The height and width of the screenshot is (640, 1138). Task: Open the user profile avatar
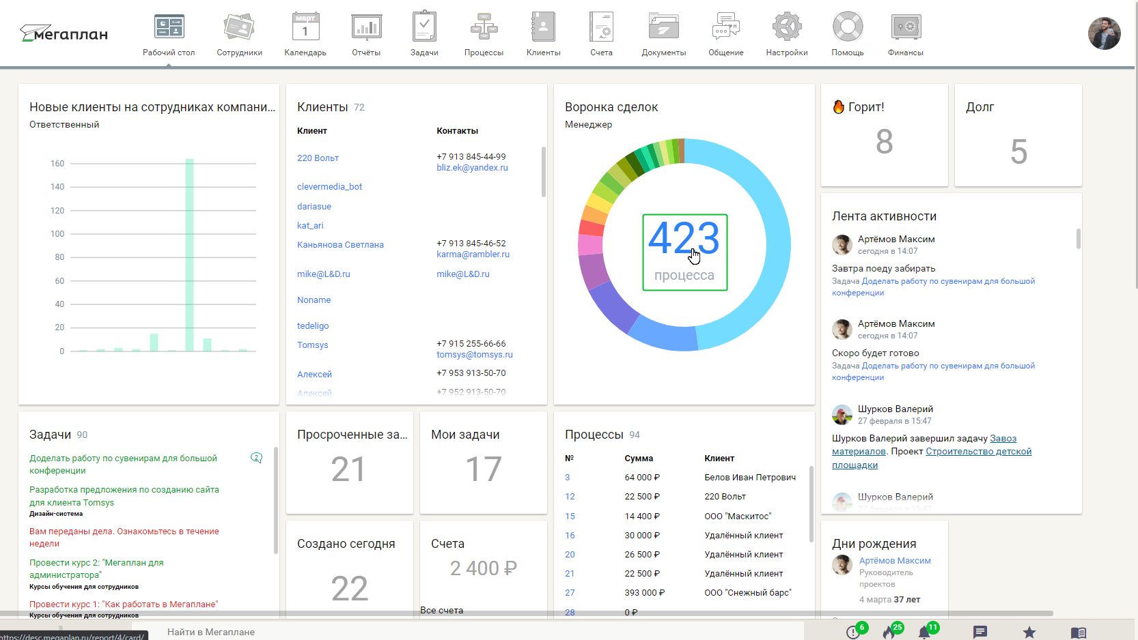click(1104, 33)
